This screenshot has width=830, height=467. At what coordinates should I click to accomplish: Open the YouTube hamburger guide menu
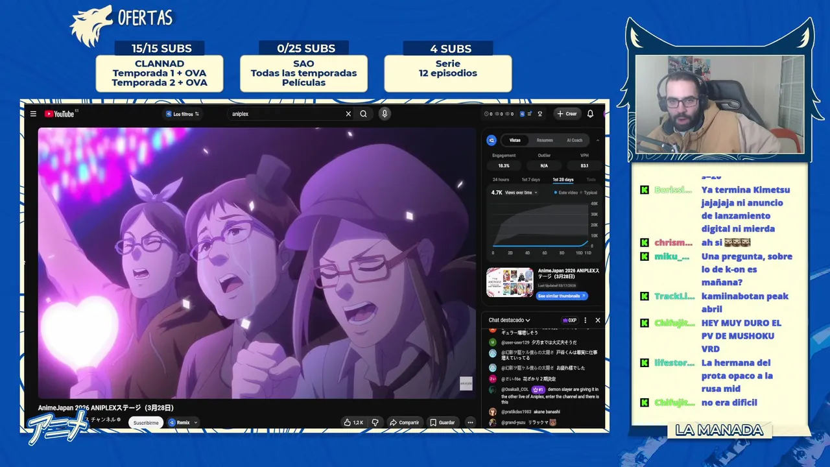coord(33,114)
